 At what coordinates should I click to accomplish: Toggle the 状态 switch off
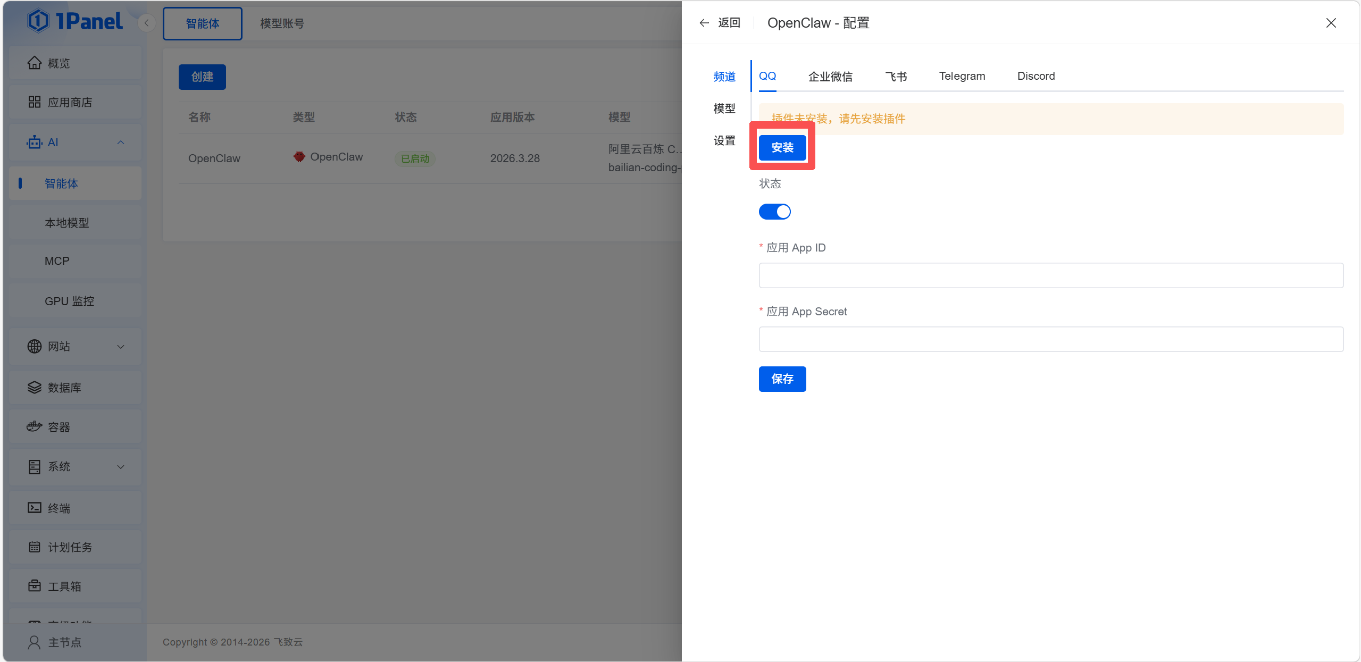coord(774,212)
